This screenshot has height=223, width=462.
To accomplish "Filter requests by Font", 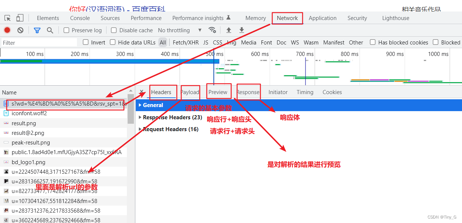I will (266, 43).
